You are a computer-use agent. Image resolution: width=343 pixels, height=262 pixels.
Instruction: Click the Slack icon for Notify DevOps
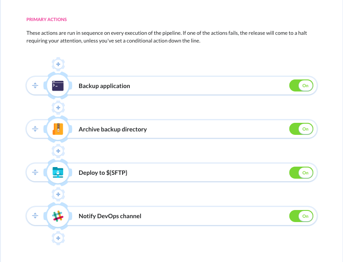pyautogui.click(x=58, y=216)
